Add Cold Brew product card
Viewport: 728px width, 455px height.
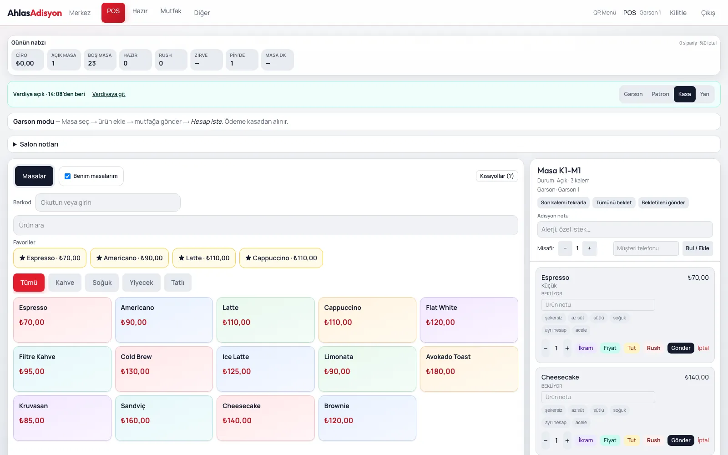(164, 369)
